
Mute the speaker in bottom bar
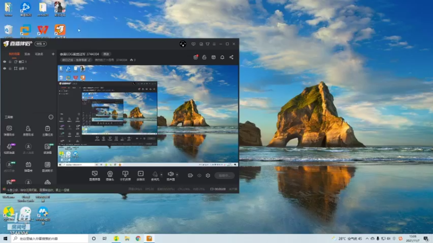pyautogui.click(x=170, y=175)
